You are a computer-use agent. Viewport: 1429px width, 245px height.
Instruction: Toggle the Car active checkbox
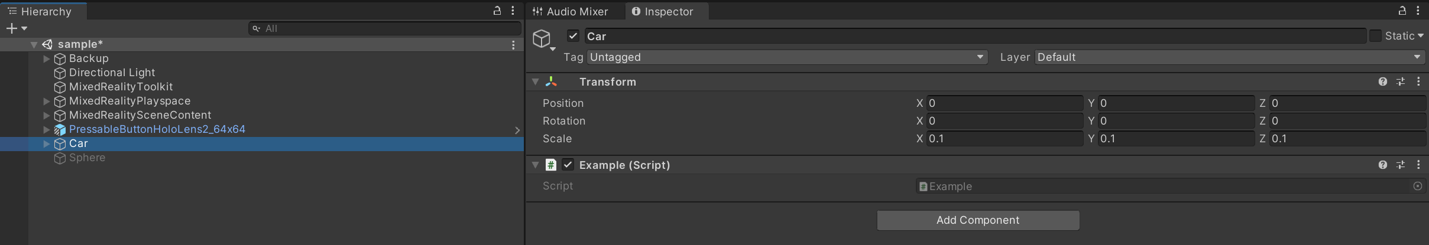[573, 36]
